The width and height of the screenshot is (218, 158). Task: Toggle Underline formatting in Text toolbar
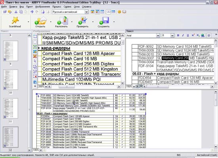[188, 36]
